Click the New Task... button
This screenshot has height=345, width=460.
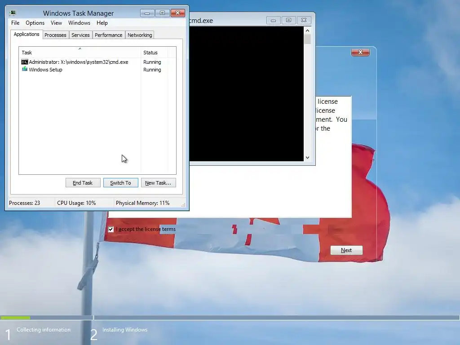pyautogui.click(x=159, y=183)
